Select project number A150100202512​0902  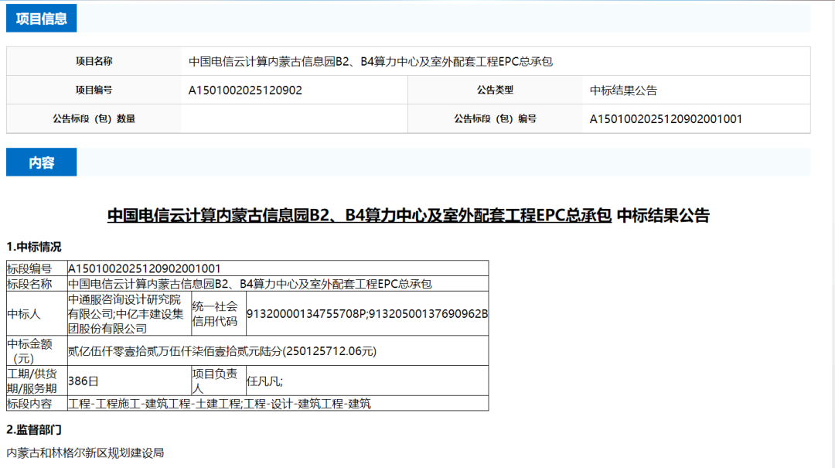pyautogui.click(x=245, y=90)
